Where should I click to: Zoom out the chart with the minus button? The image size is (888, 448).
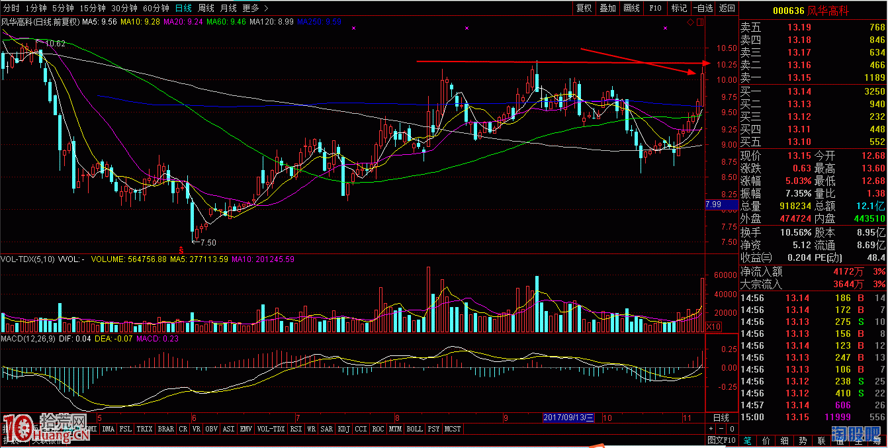[x=721, y=429]
